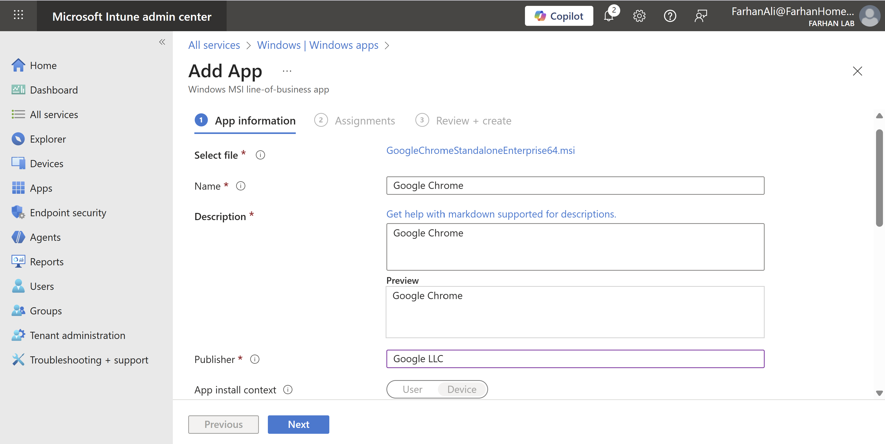Select User for app install context
885x444 pixels.
click(412, 390)
